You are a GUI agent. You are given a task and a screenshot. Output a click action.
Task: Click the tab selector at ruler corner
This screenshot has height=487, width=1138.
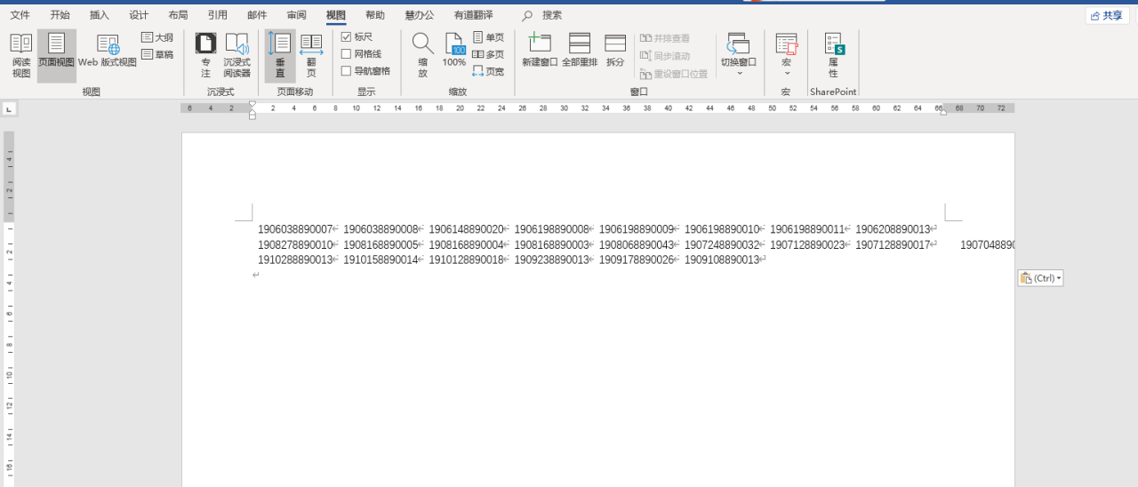pos(9,109)
